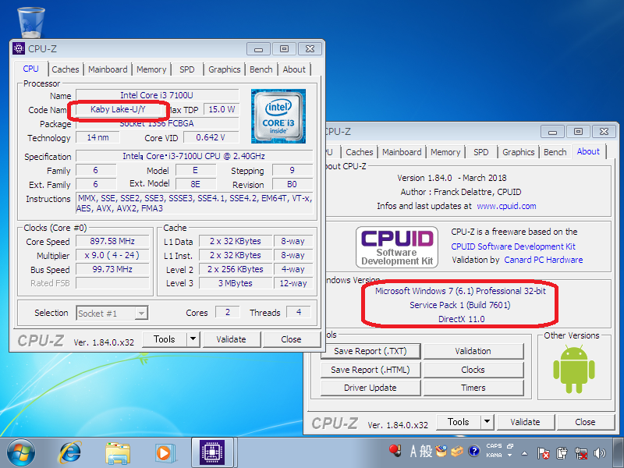Viewport: 624px width, 468px height.
Task: Click the CPUID Software Development Kit logo
Action: [396, 248]
